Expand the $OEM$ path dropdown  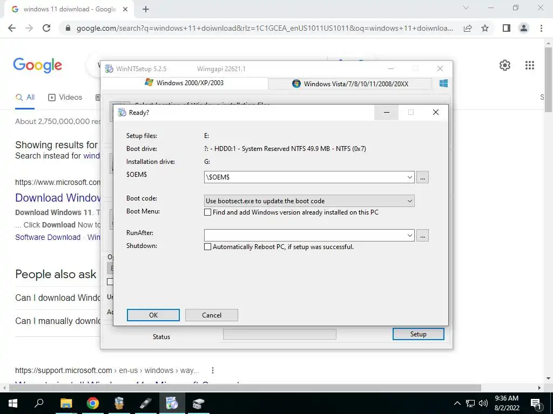(409, 177)
